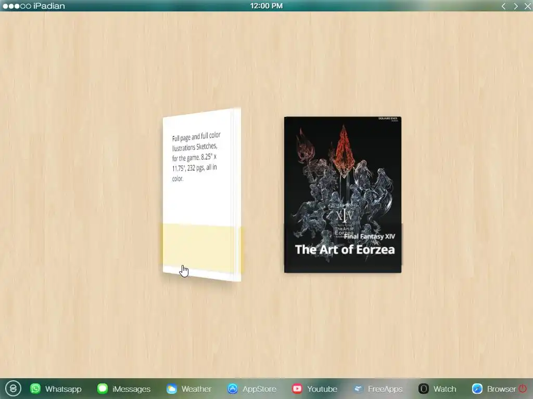This screenshot has width=533, height=399.
Task: Click the Weather label
Action: coord(196,389)
